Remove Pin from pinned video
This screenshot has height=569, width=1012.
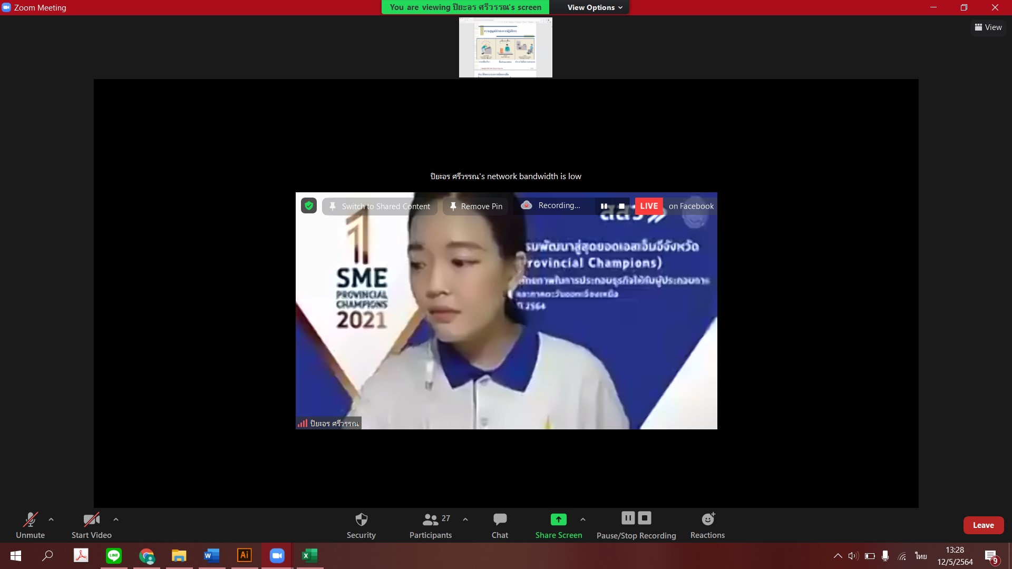pos(475,206)
